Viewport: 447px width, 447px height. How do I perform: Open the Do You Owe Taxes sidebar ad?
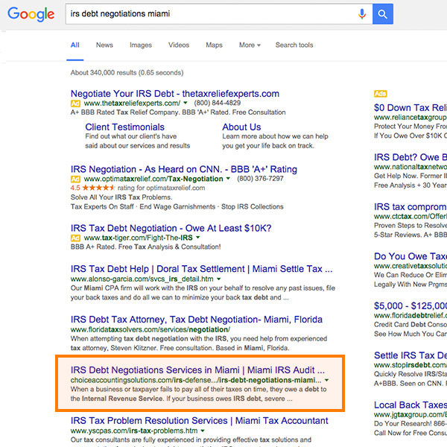[x=410, y=256]
